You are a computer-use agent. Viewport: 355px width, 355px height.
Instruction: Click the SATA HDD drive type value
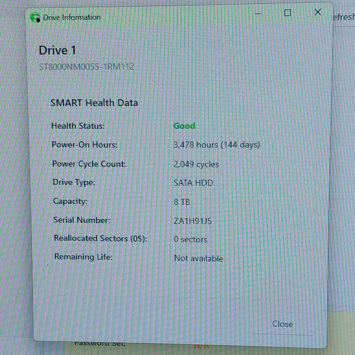193,183
